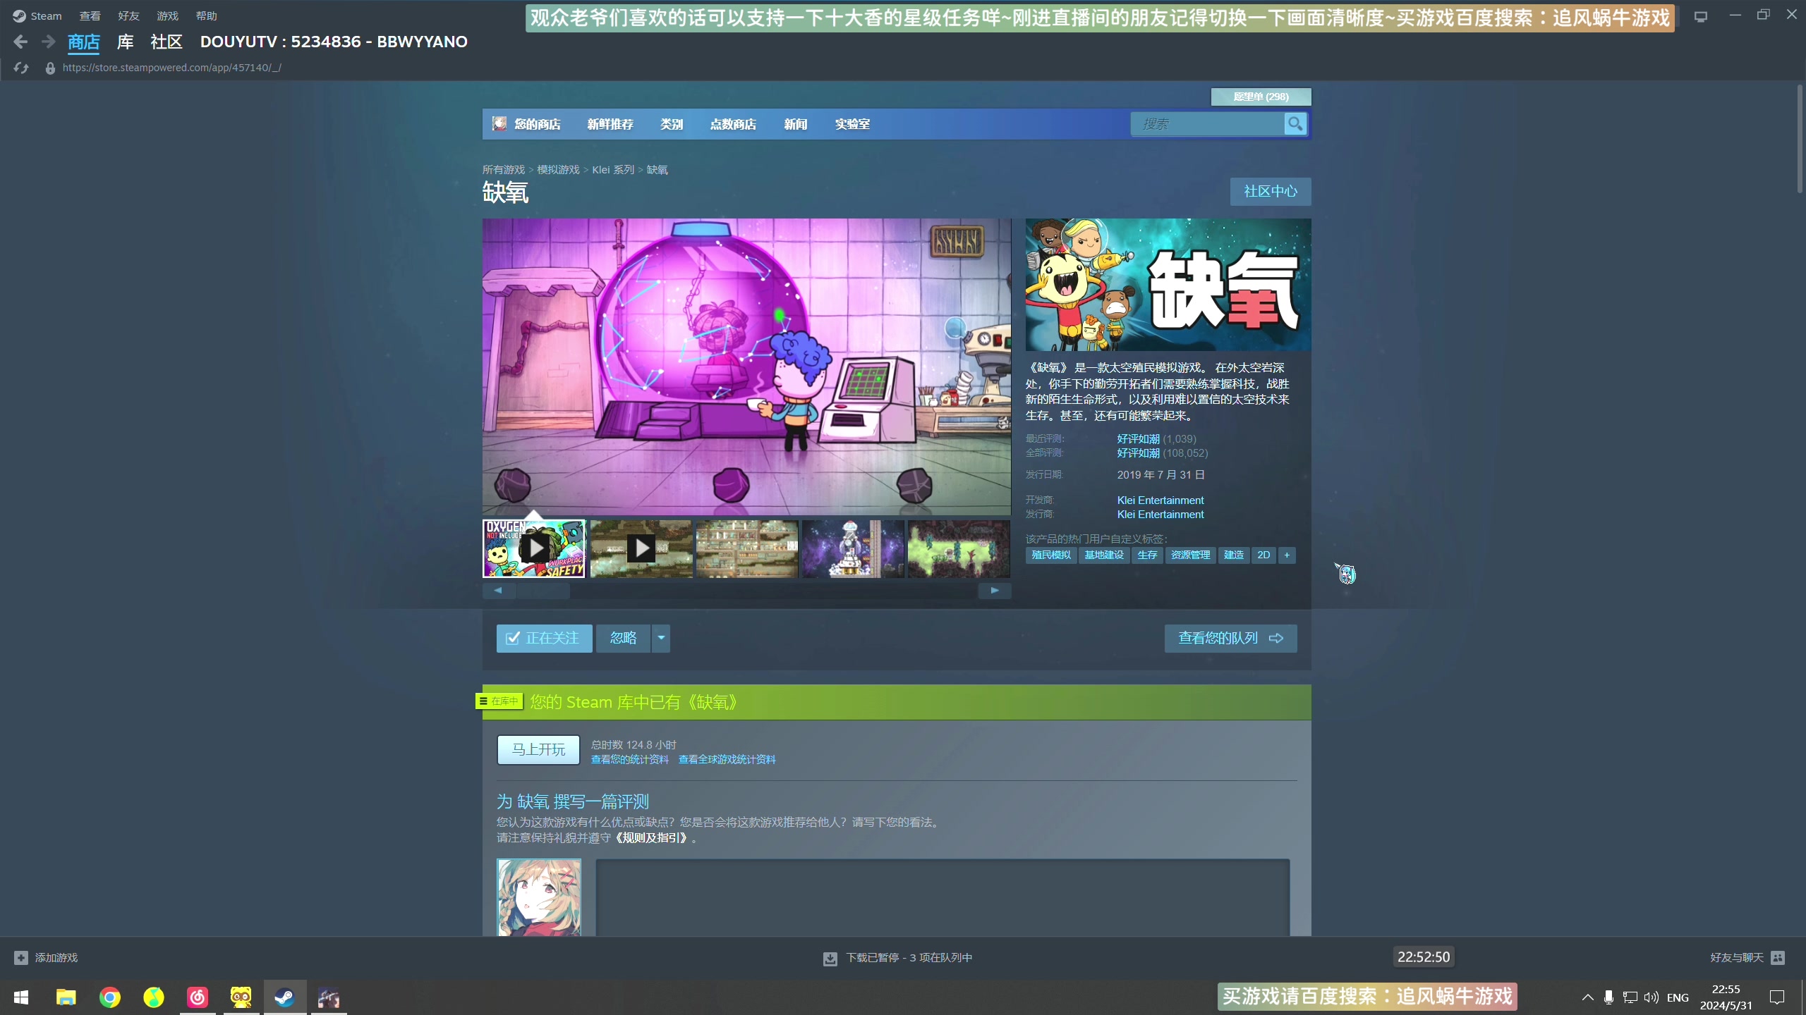Open the 查看 menu
1806x1015 pixels.
[x=90, y=16]
